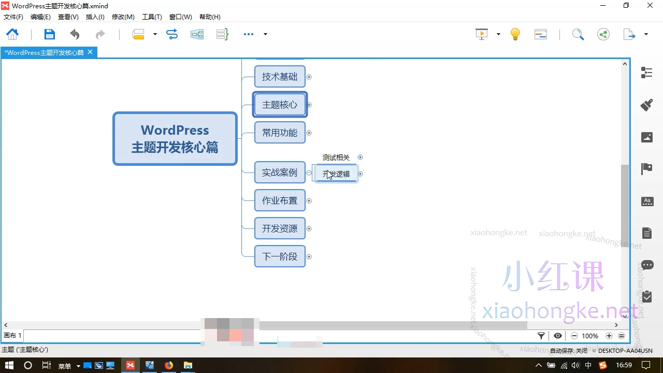
Task: Click the Share icon in the toolbar
Action: (603, 34)
